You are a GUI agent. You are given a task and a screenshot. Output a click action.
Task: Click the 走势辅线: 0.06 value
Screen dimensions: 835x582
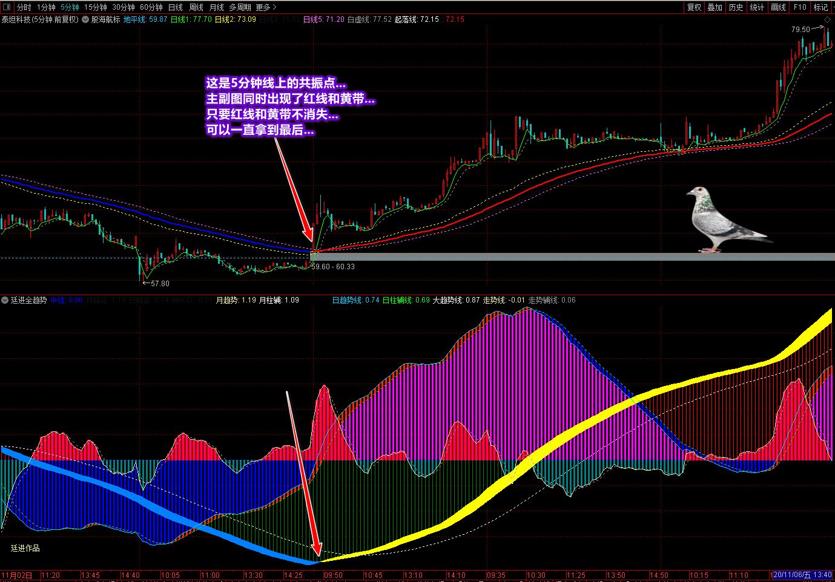pos(552,300)
